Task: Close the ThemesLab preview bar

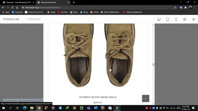Action: coord(194,19)
